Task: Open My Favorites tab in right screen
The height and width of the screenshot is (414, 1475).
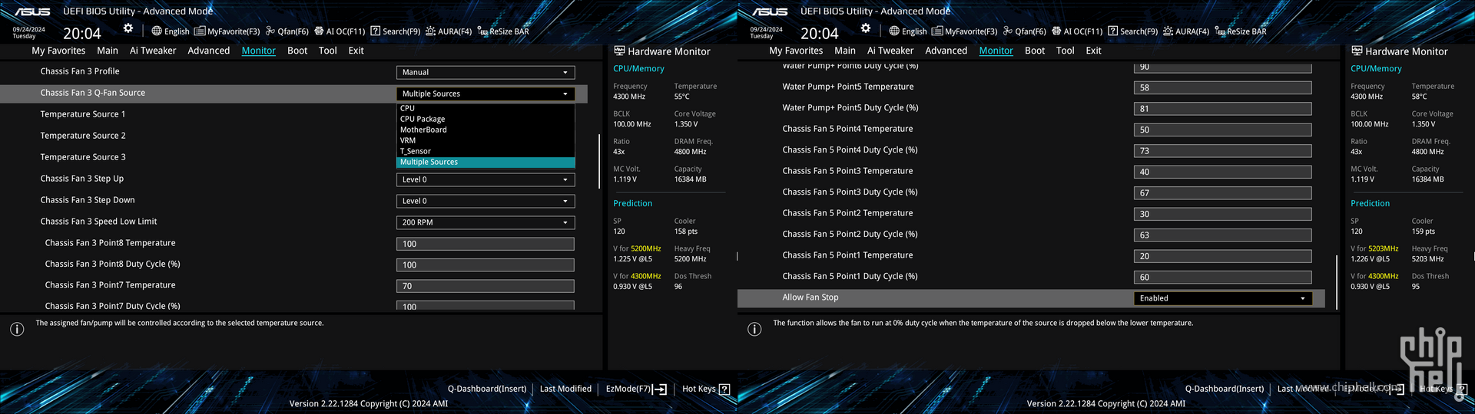Action: (x=796, y=51)
